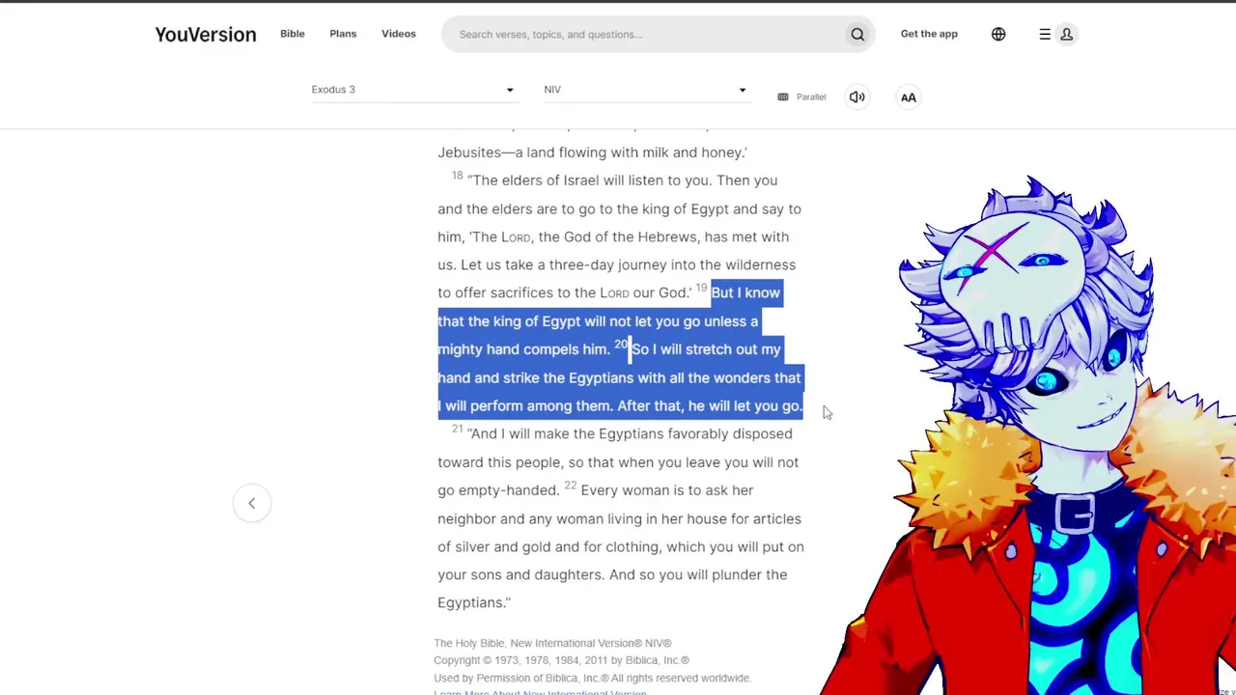Click the Get the app link
1236x695 pixels.
tap(929, 34)
